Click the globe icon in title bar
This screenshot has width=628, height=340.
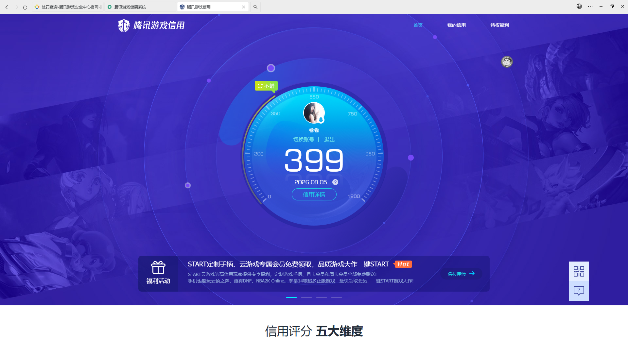[x=579, y=6]
